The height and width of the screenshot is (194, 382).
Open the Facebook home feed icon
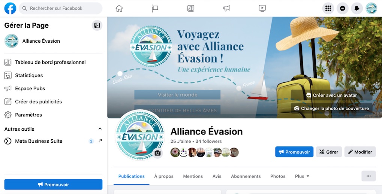click(119, 8)
